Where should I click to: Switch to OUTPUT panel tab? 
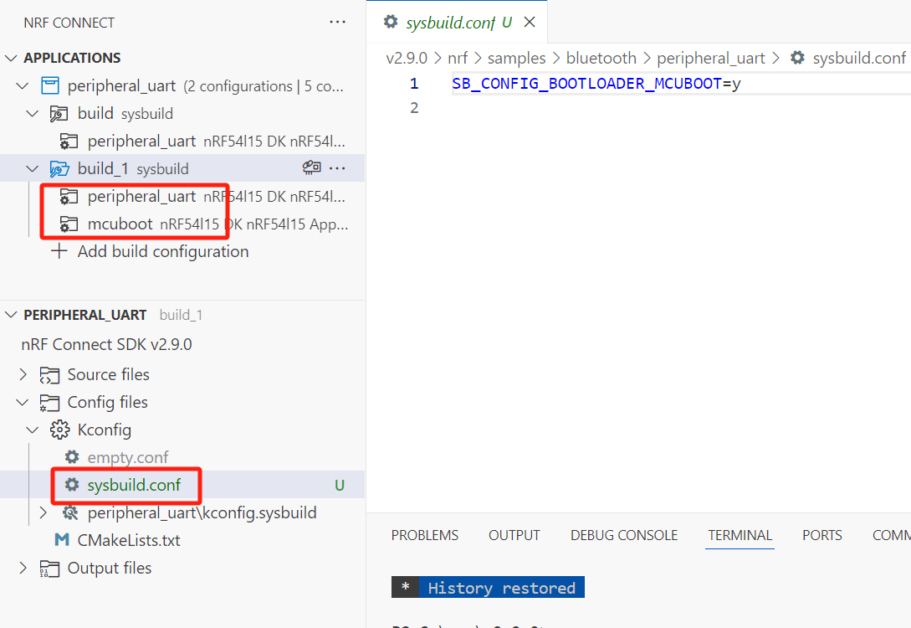pos(514,535)
